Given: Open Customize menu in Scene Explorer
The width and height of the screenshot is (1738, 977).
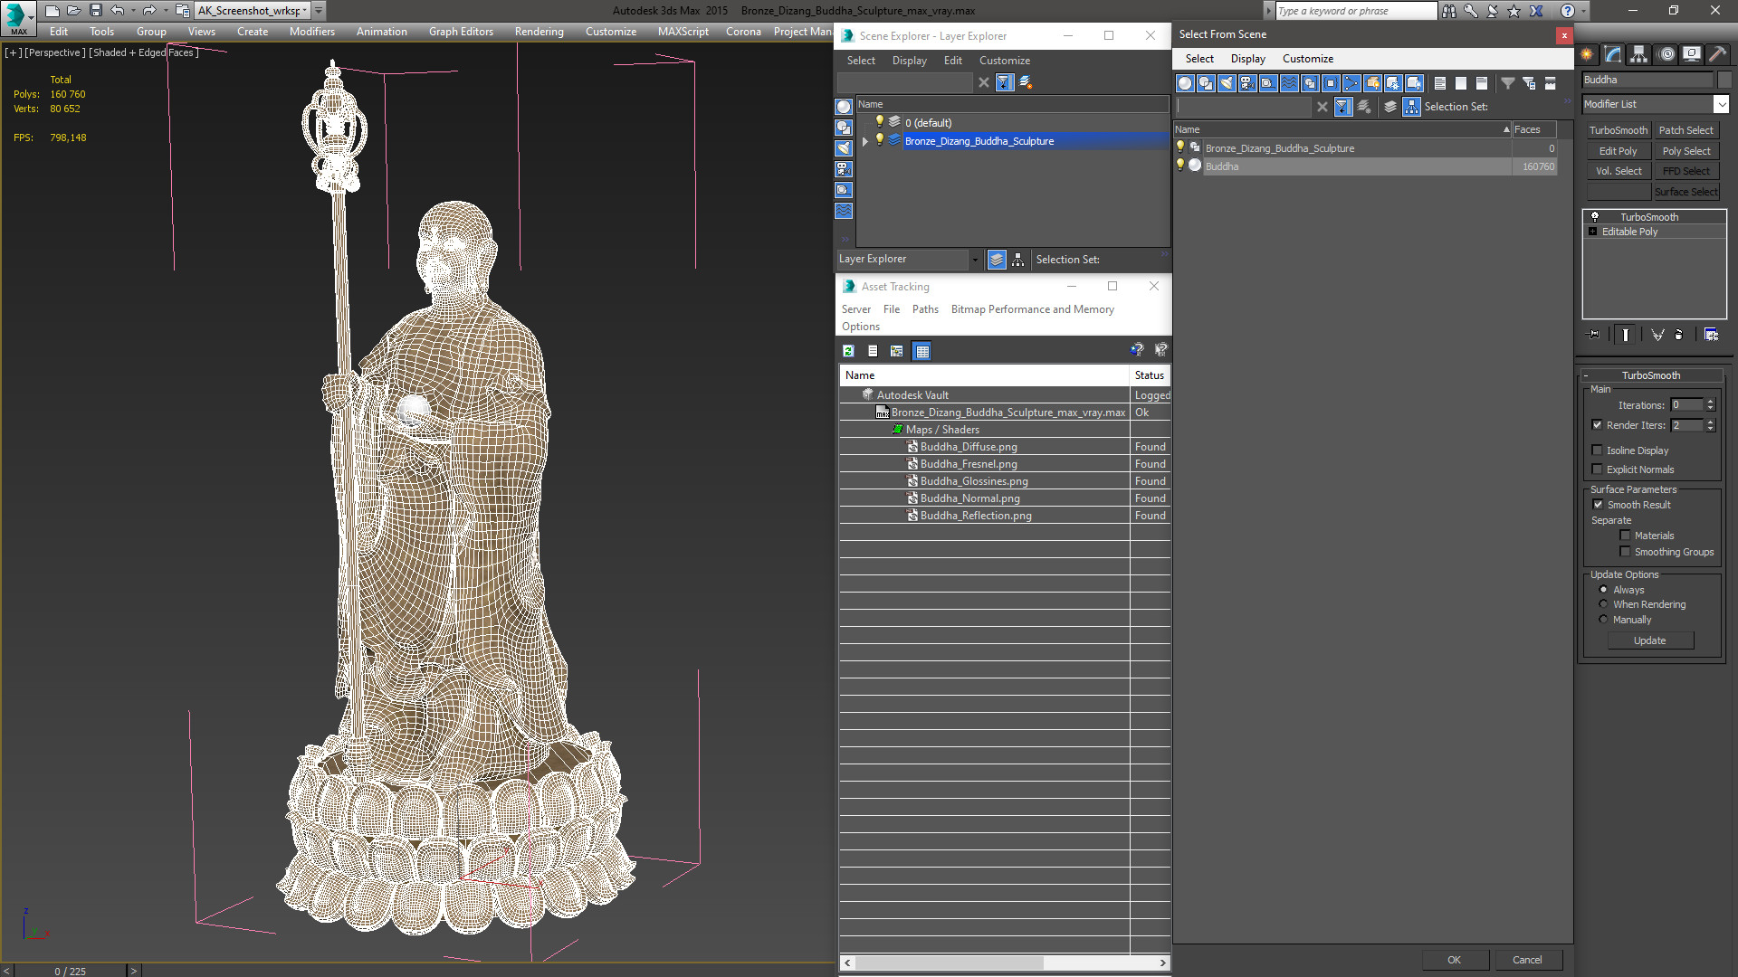Looking at the screenshot, I should [1004, 61].
